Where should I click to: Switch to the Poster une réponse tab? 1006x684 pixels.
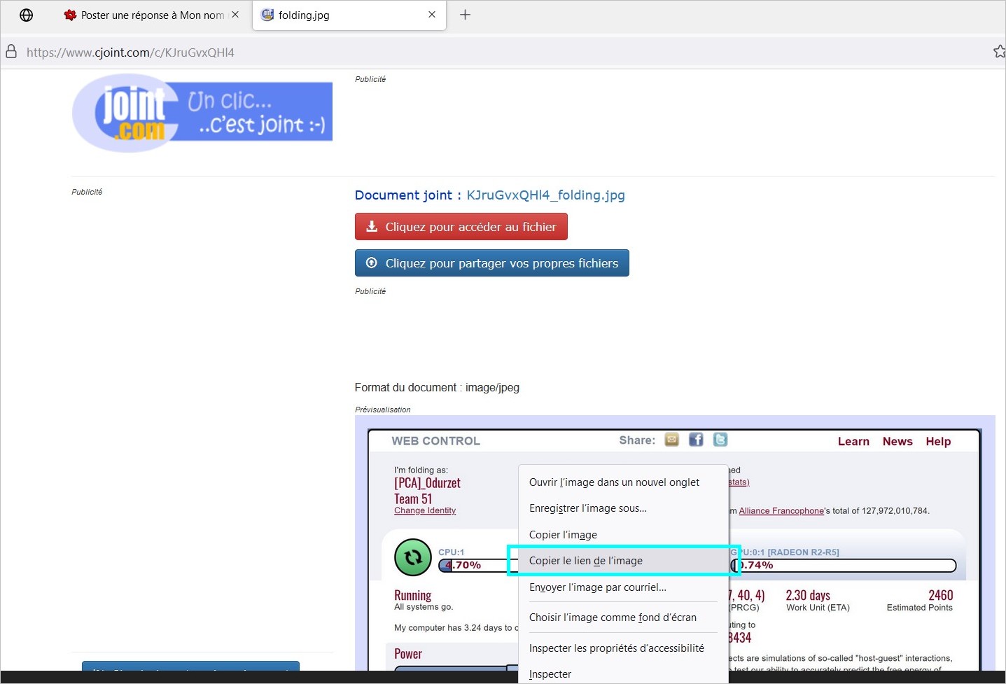point(152,15)
